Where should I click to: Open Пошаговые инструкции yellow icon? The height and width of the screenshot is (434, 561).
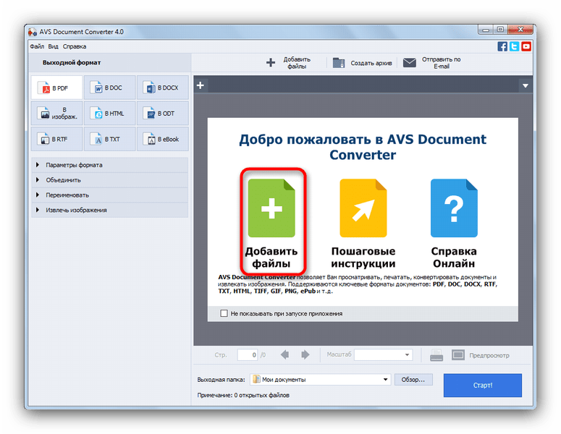tap(363, 208)
